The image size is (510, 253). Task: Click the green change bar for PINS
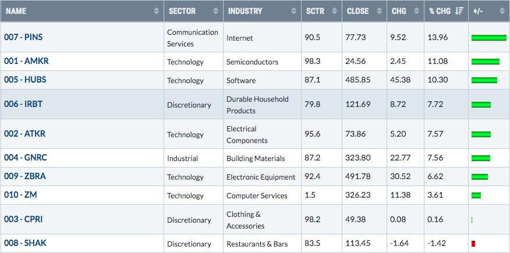[x=489, y=38]
